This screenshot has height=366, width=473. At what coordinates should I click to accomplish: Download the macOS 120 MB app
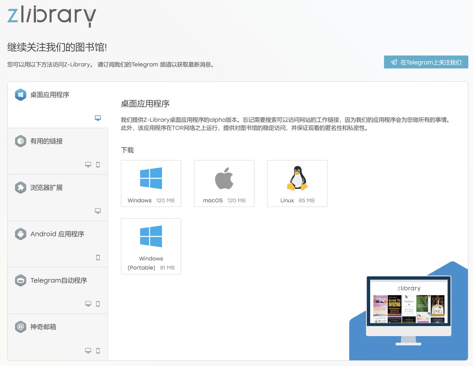[x=224, y=183]
